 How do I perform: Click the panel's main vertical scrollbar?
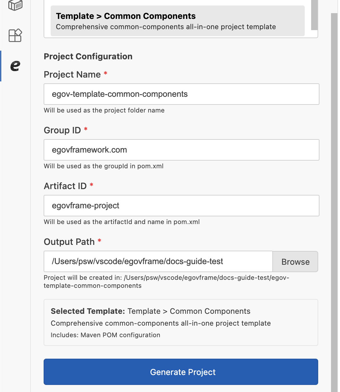pos(334,192)
